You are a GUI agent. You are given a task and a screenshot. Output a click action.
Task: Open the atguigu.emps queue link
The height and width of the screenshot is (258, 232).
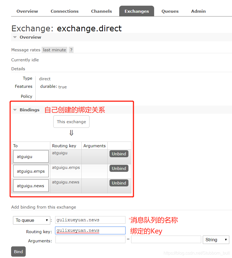coord(31,171)
